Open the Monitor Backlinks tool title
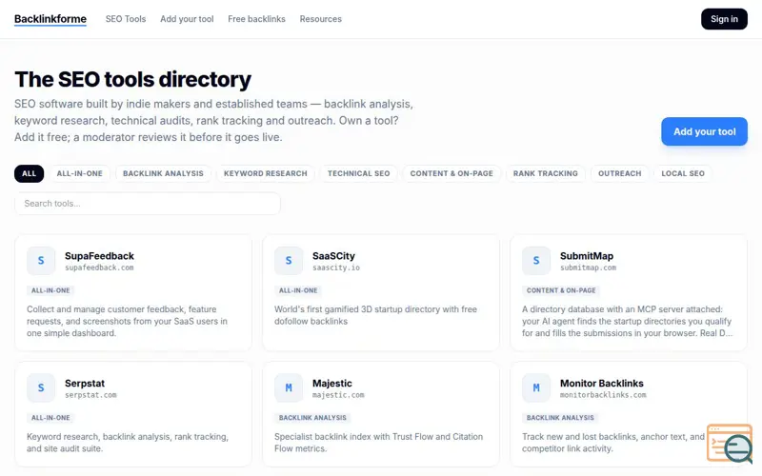 (x=602, y=384)
